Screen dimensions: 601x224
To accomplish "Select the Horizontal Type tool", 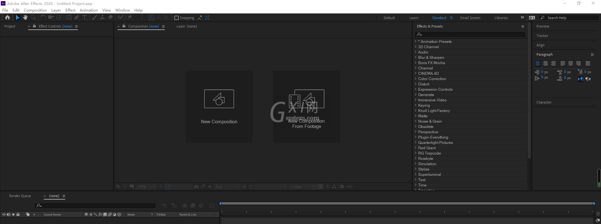I will 84,18.
